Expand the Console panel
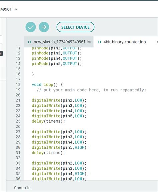This screenshot has height=192, width=158. 22,188
